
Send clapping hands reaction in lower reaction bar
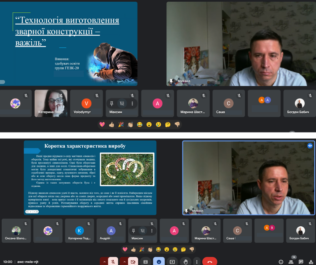coord(150,250)
